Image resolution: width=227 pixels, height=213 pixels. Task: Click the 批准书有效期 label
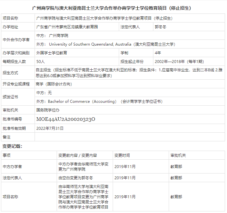pos(14,129)
